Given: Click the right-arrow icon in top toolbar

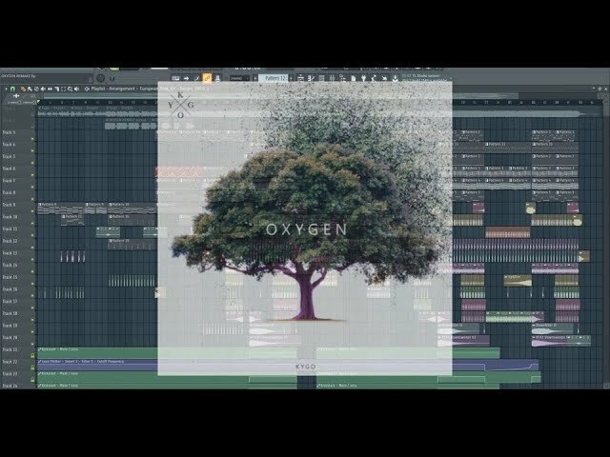Looking at the screenshot, I should tap(186, 78).
